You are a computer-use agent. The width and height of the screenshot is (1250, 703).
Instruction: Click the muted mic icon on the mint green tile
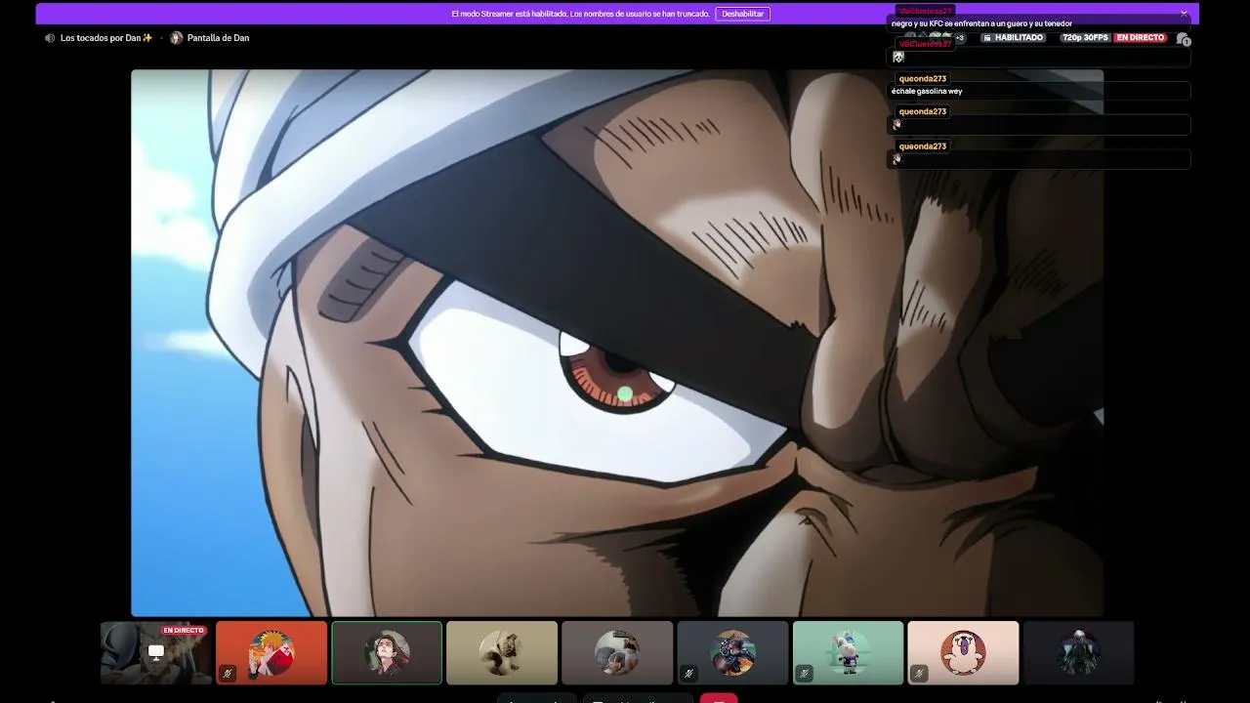[x=804, y=673]
